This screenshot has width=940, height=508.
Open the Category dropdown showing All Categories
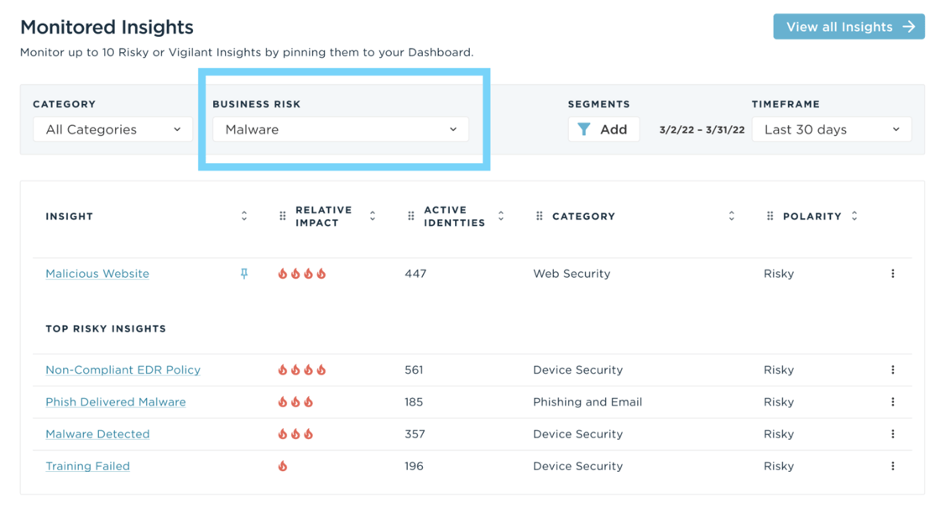(x=112, y=129)
